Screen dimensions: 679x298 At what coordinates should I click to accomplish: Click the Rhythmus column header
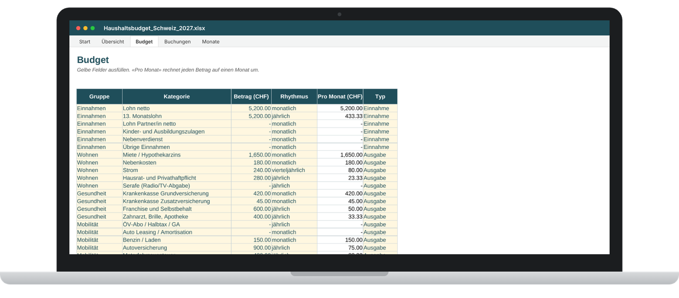294,97
